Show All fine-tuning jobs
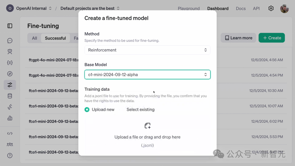 (x=34, y=38)
